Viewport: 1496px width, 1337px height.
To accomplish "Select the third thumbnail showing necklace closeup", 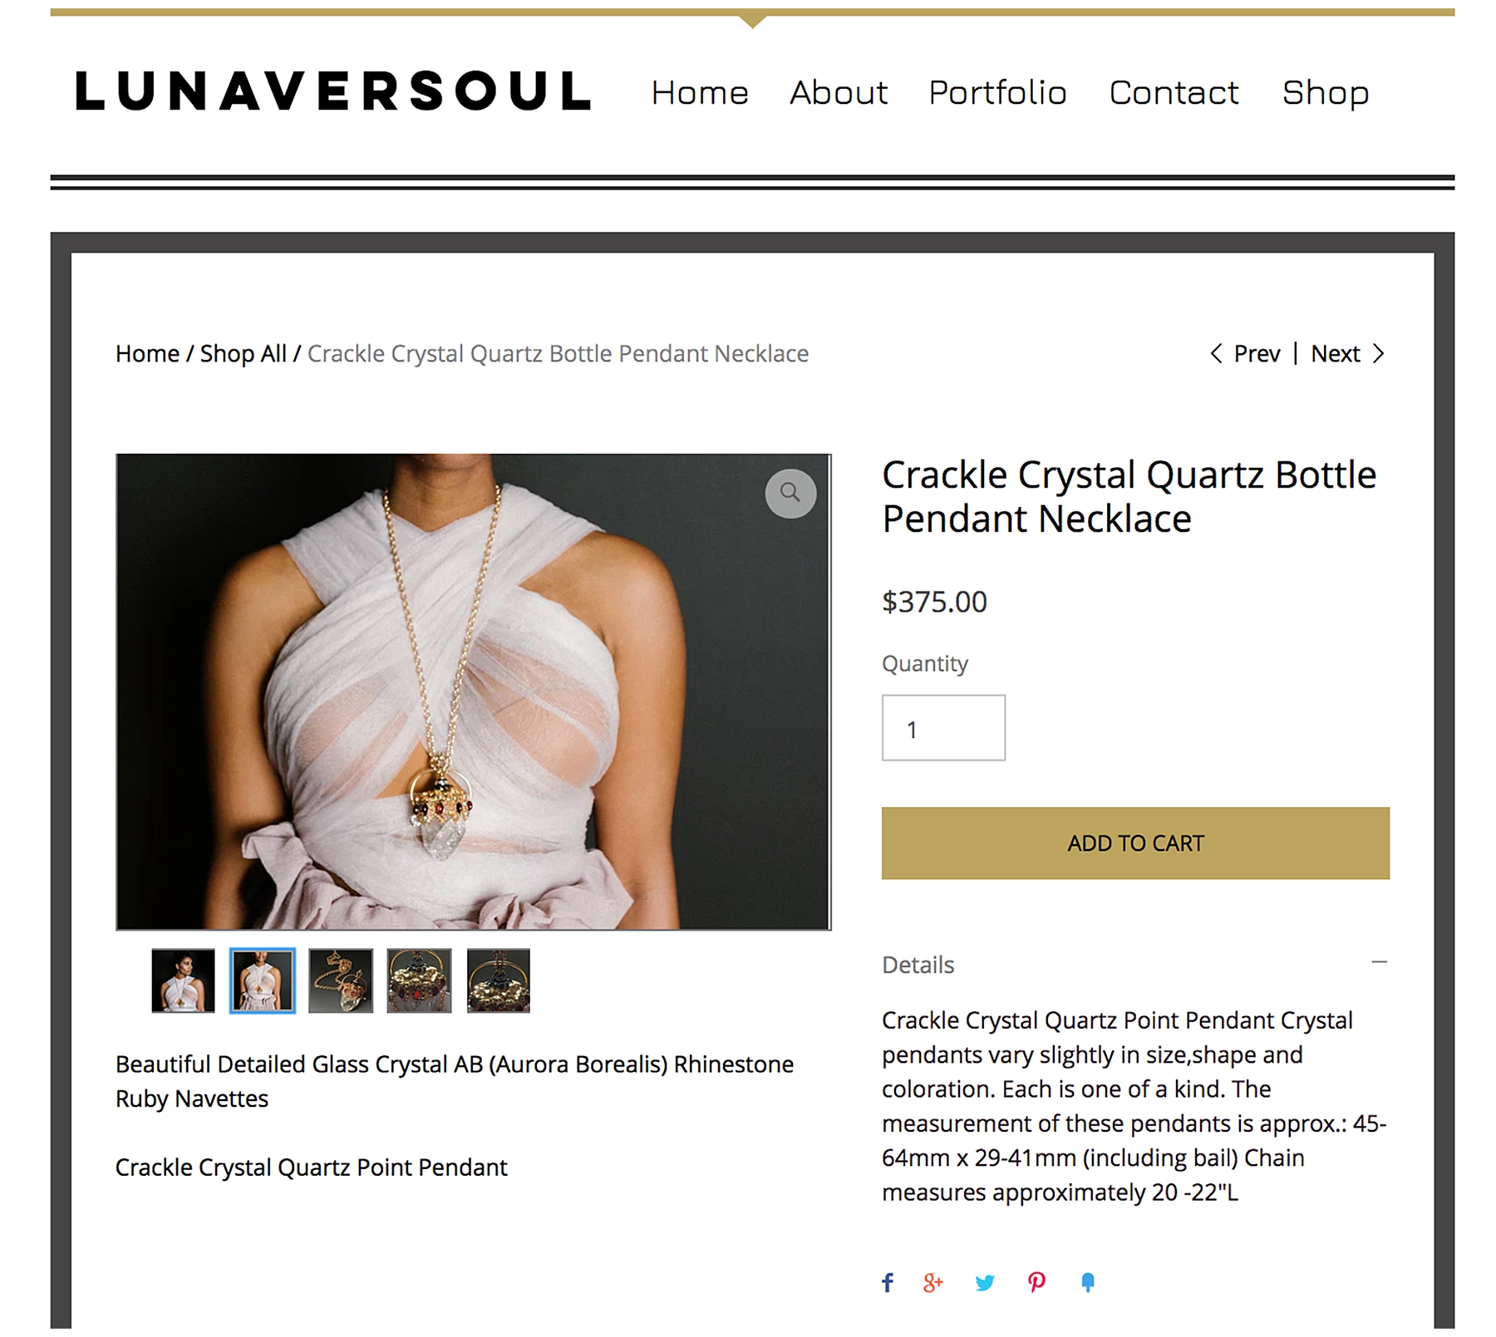I will 341,981.
